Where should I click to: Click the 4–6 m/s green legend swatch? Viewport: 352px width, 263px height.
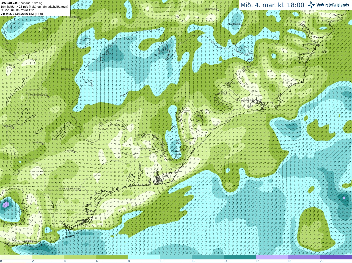[80, 257]
